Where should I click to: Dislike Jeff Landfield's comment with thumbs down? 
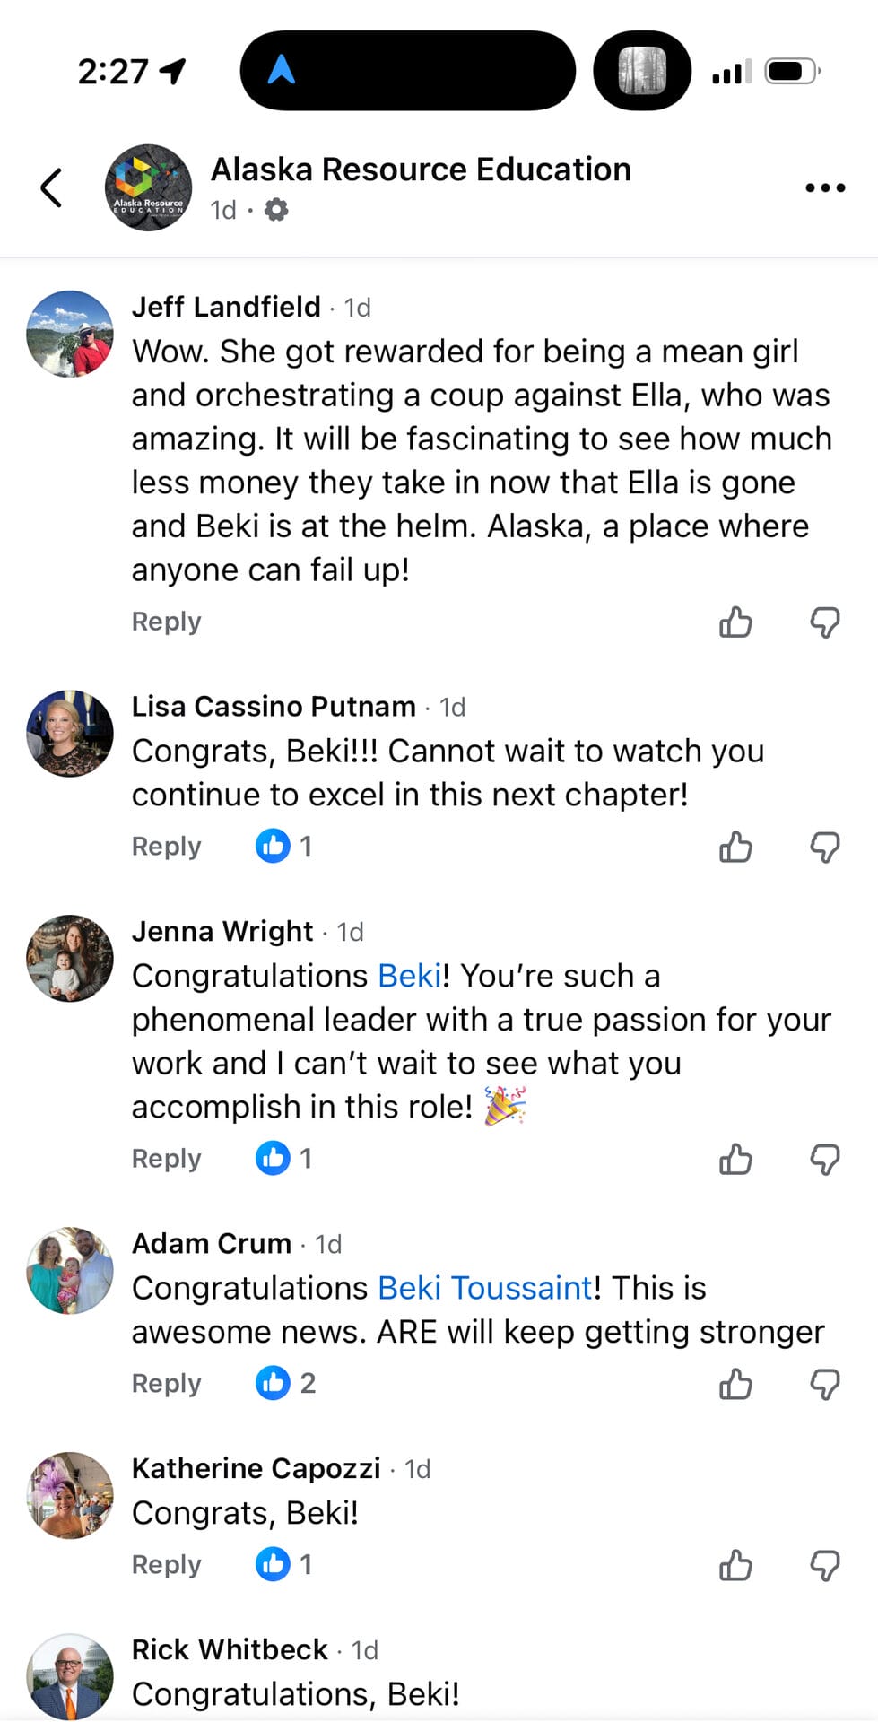point(824,622)
